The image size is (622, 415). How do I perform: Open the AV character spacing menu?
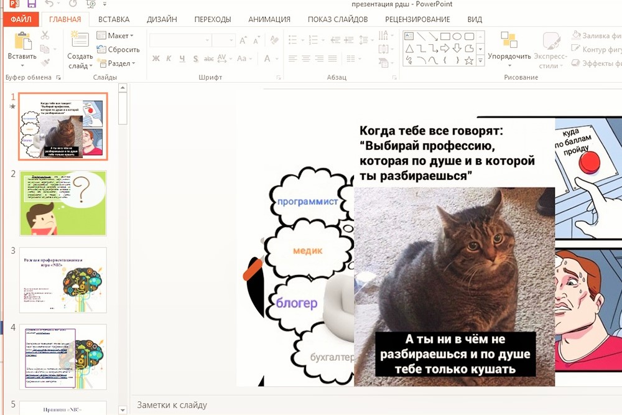pos(224,58)
